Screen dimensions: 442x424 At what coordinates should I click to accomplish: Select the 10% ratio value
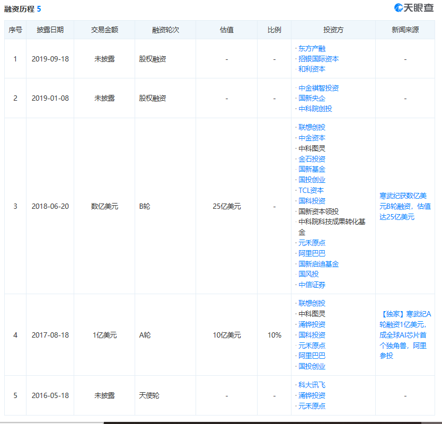click(275, 335)
